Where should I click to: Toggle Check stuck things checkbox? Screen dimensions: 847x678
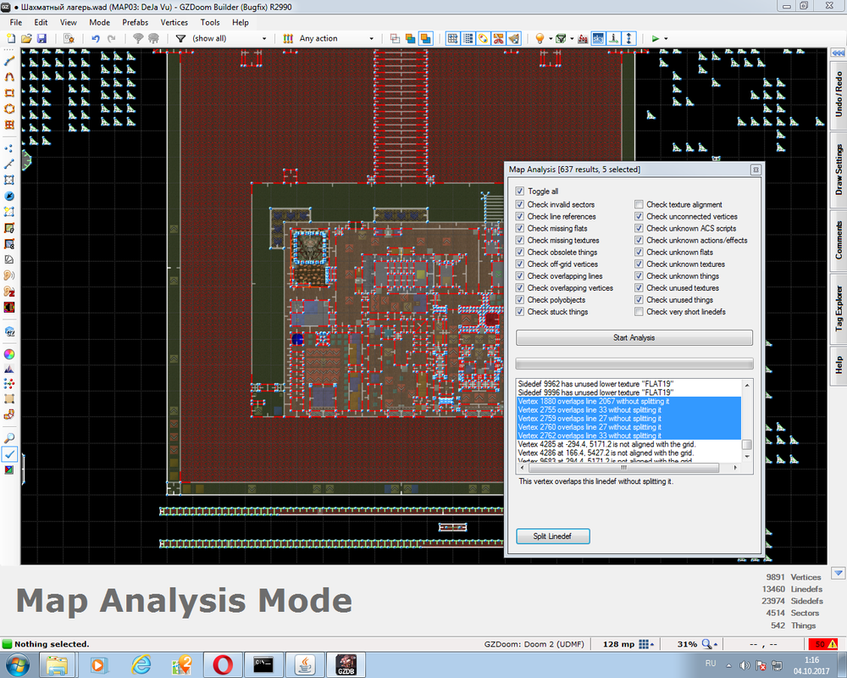520,311
